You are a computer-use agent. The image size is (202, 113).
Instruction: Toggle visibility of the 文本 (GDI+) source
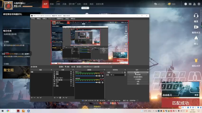(x=71, y=78)
